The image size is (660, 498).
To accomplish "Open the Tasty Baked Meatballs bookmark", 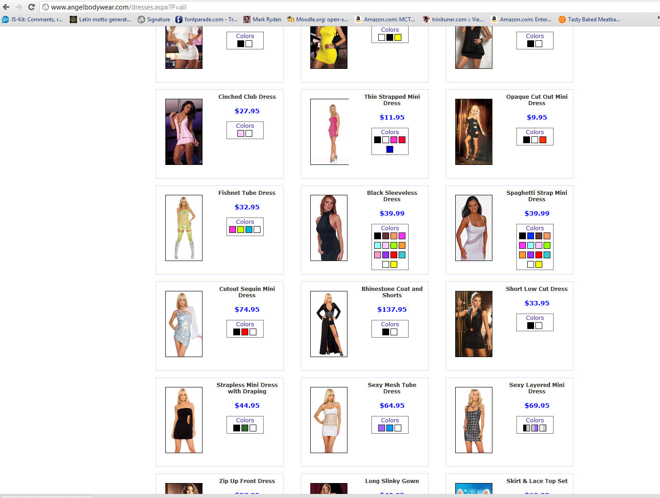I will click(589, 19).
